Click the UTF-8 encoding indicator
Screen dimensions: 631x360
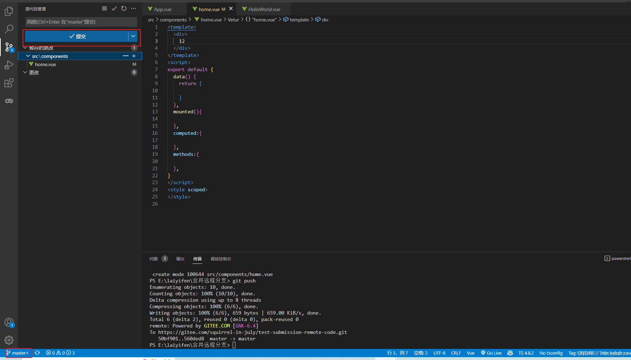pyautogui.click(x=440, y=353)
